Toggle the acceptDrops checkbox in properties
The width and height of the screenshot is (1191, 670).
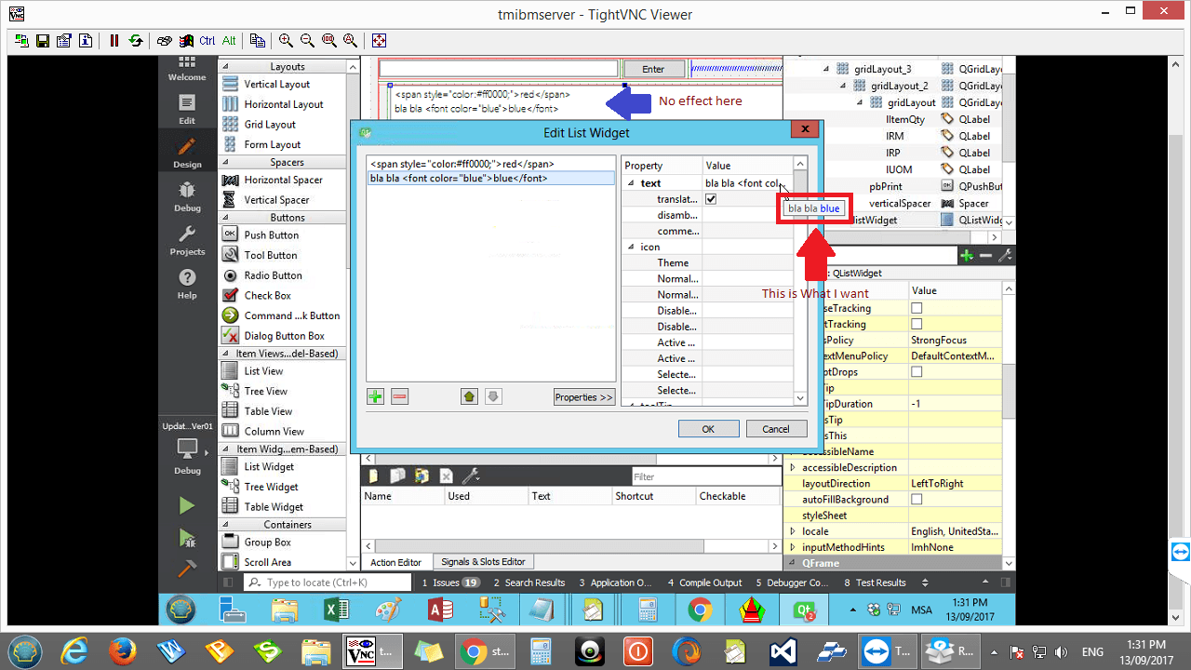917,372
